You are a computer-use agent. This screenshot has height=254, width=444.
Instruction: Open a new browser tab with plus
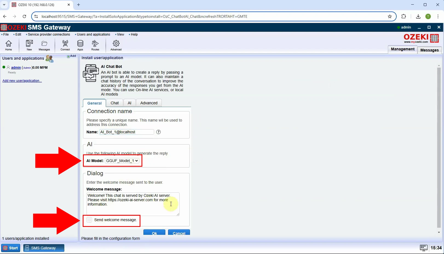tap(79, 5)
